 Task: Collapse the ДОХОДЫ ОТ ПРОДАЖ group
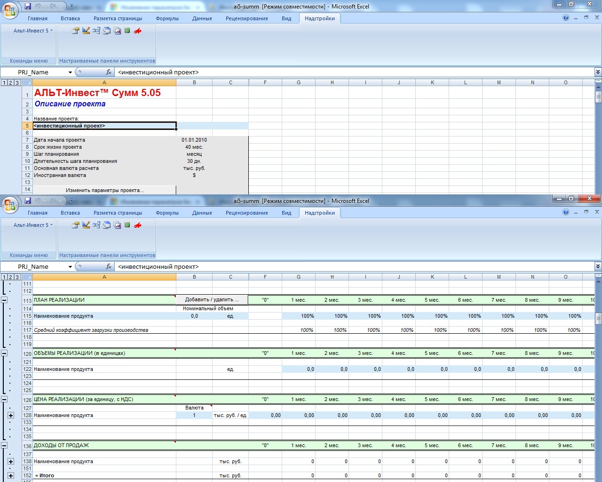pyautogui.click(x=4, y=445)
